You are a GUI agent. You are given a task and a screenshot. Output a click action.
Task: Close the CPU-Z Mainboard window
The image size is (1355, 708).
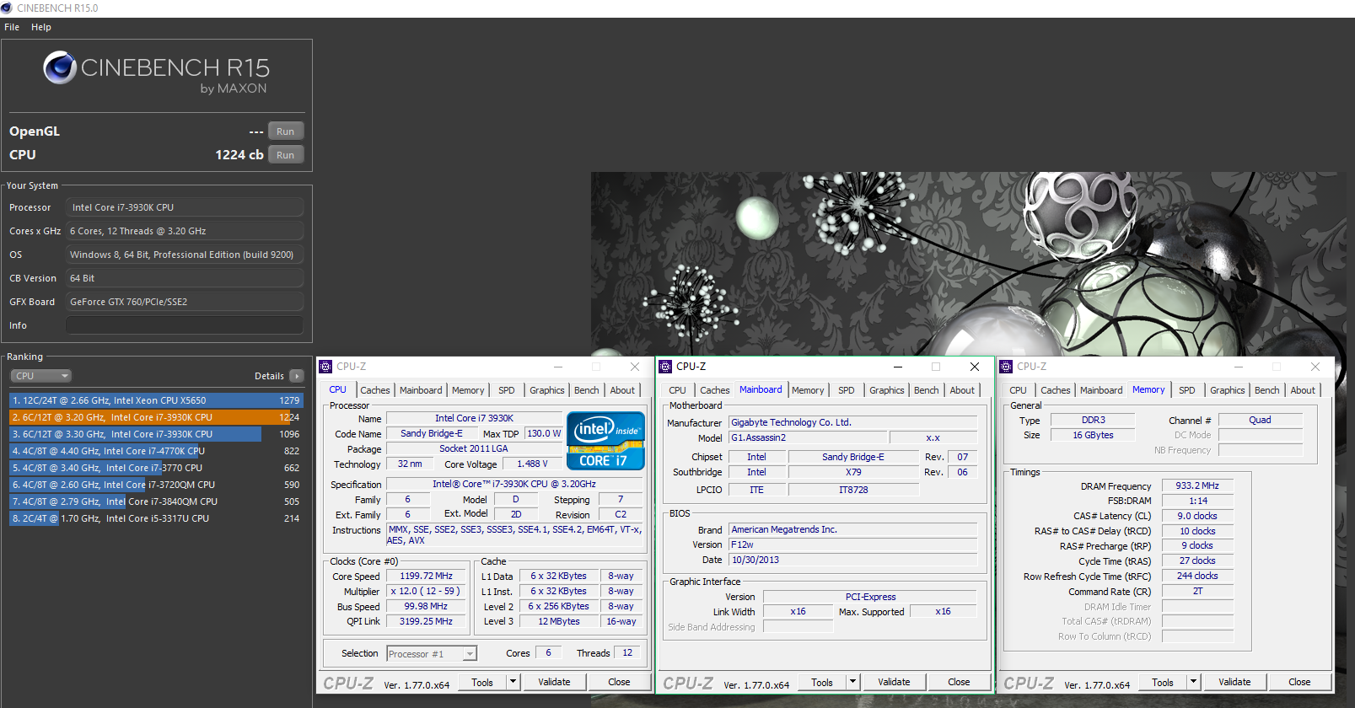974,367
